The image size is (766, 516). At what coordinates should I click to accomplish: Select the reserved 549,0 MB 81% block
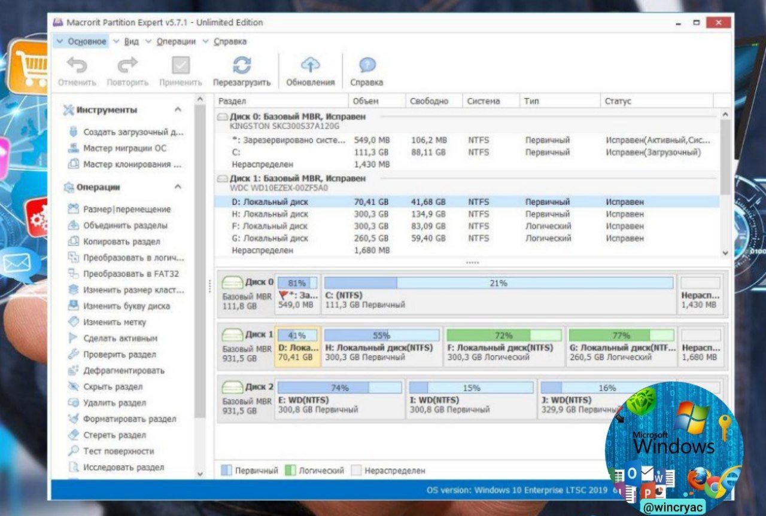pyautogui.click(x=297, y=294)
